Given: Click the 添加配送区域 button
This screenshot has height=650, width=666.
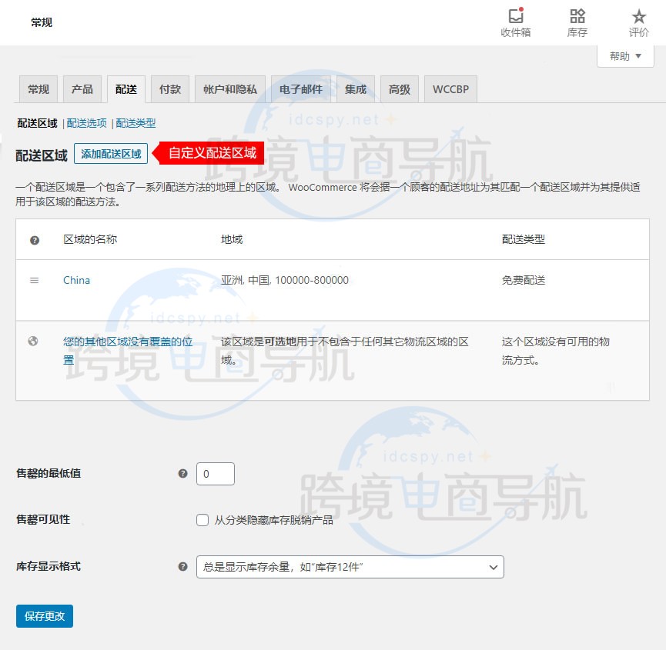Looking at the screenshot, I should click(111, 154).
